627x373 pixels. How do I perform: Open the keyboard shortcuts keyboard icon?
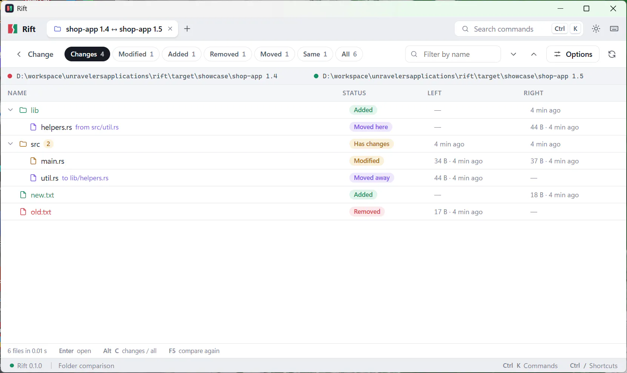tap(614, 29)
